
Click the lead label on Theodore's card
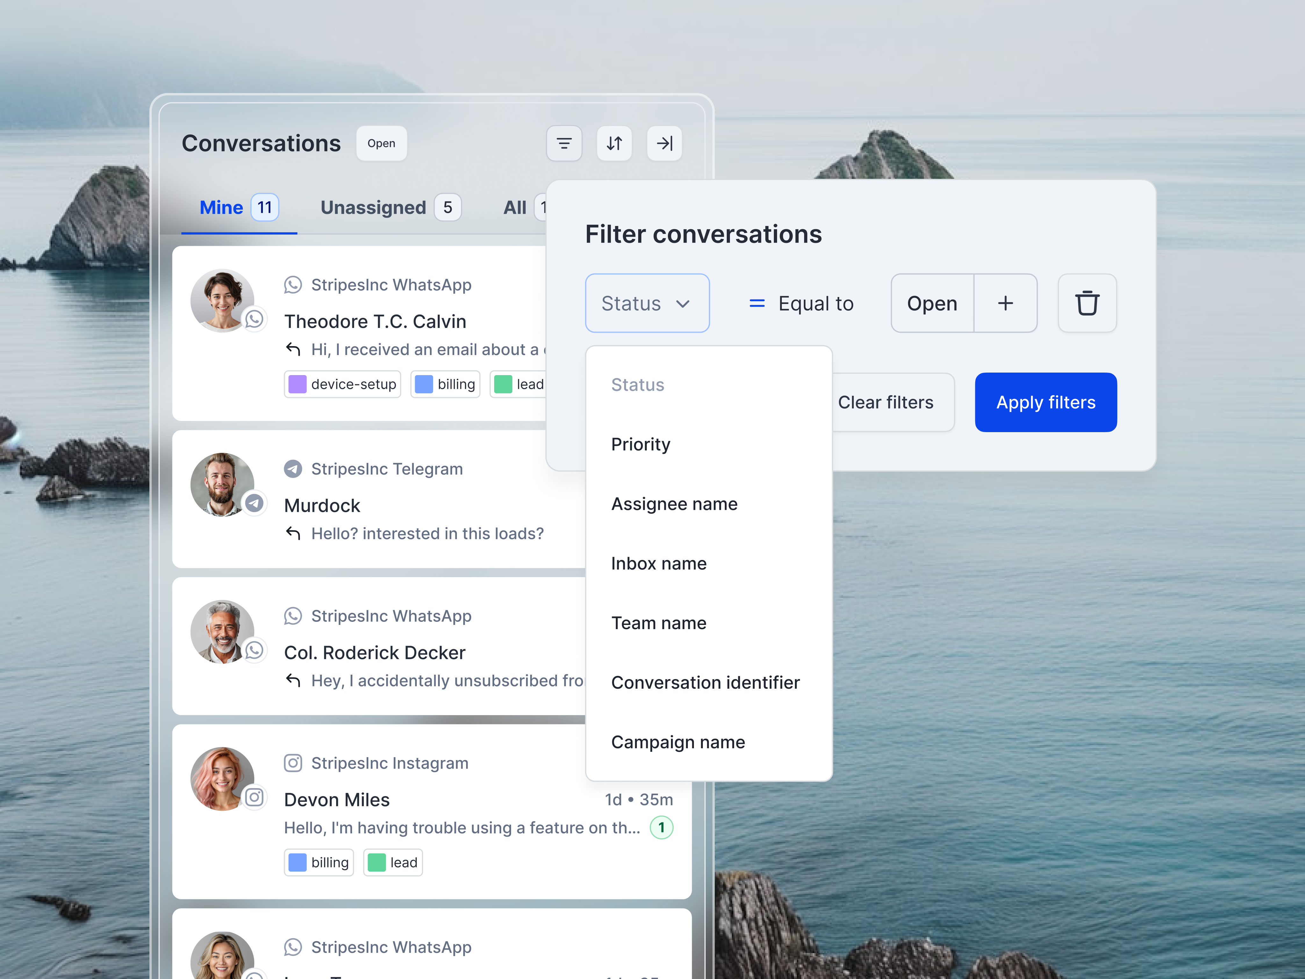pyautogui.click(x=519, y=384)
